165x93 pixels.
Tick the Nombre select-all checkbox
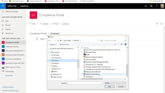coord(82,48)
